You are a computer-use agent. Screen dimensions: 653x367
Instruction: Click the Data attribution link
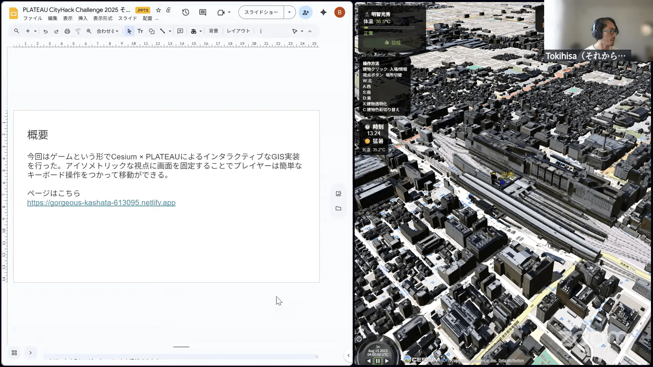click(x=511, y=360)
